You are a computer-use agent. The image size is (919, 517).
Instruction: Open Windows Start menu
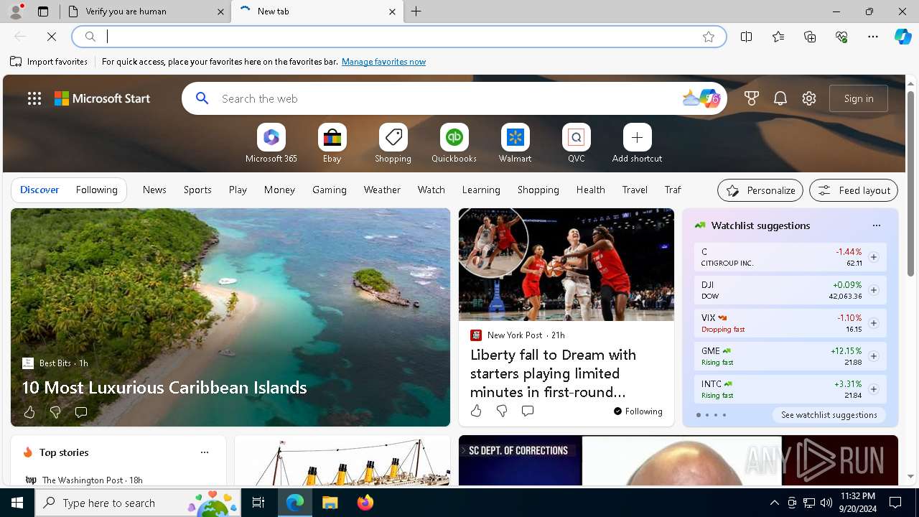[x=17, y=503]
